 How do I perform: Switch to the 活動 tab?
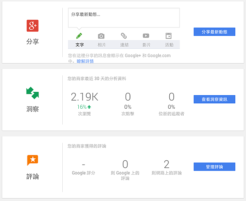169,45
